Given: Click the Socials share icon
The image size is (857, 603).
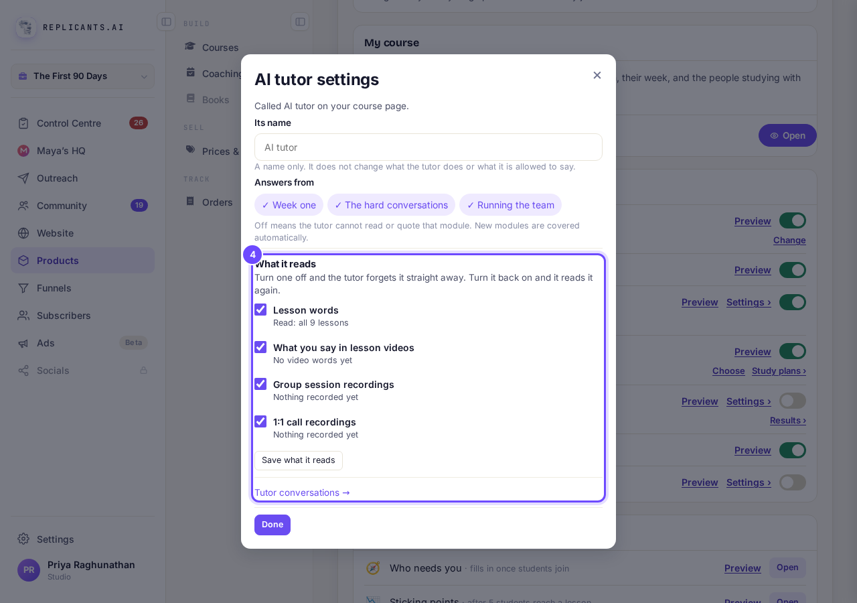Looking at the screenshot, I should (x=23, y=371).
